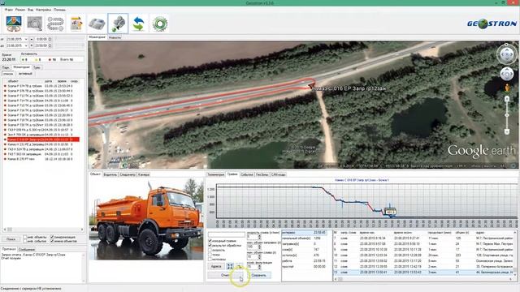Switch to the 'активный' sub-tab
This screenshot has height=292, width=520.
[25, 74]
